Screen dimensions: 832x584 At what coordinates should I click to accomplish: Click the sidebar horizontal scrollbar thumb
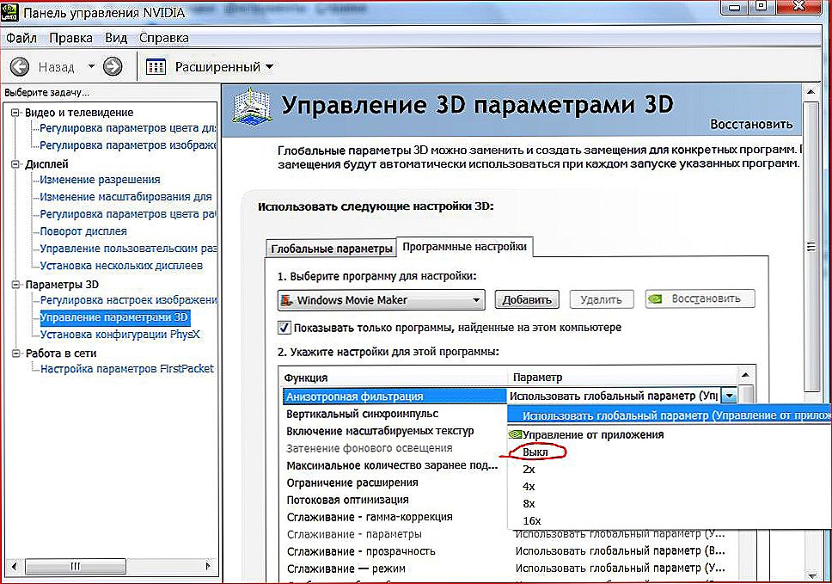pos(76,566)
